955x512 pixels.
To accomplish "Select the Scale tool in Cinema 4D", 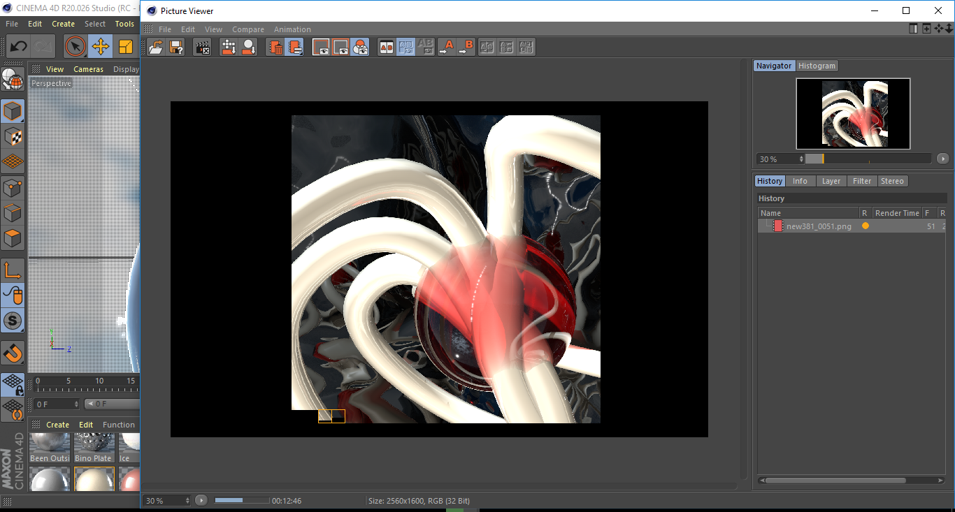I will click(126, 47).
